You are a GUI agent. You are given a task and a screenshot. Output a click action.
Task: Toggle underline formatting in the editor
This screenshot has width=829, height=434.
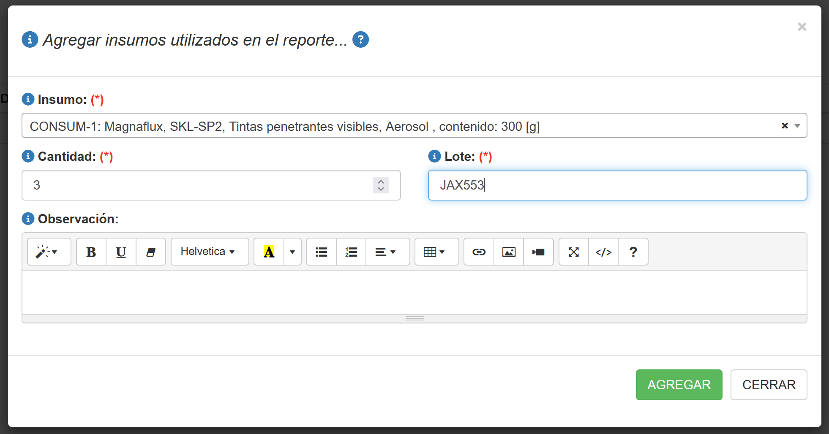coord(121,252)
